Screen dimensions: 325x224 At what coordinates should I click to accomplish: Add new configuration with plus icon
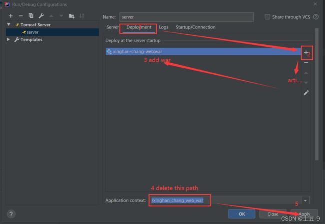coord(10,16)
